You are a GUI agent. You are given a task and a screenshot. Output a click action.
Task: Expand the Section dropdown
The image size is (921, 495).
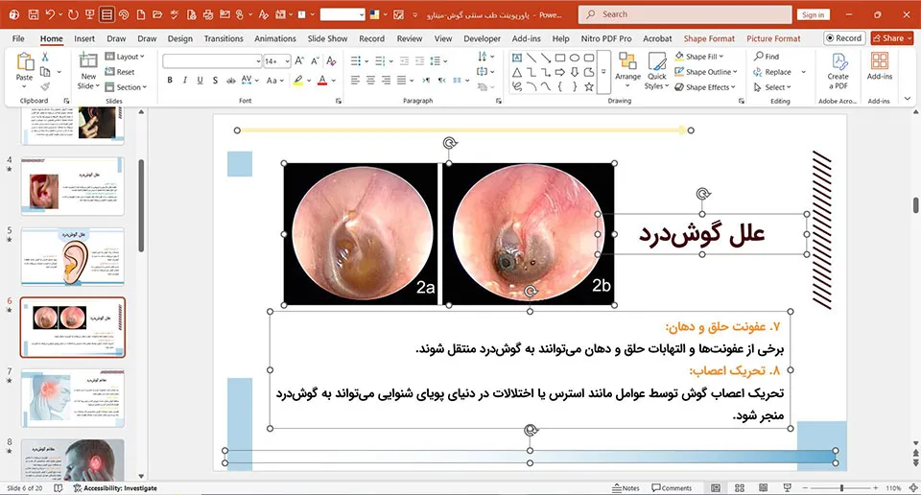click(x=126, y=87)
